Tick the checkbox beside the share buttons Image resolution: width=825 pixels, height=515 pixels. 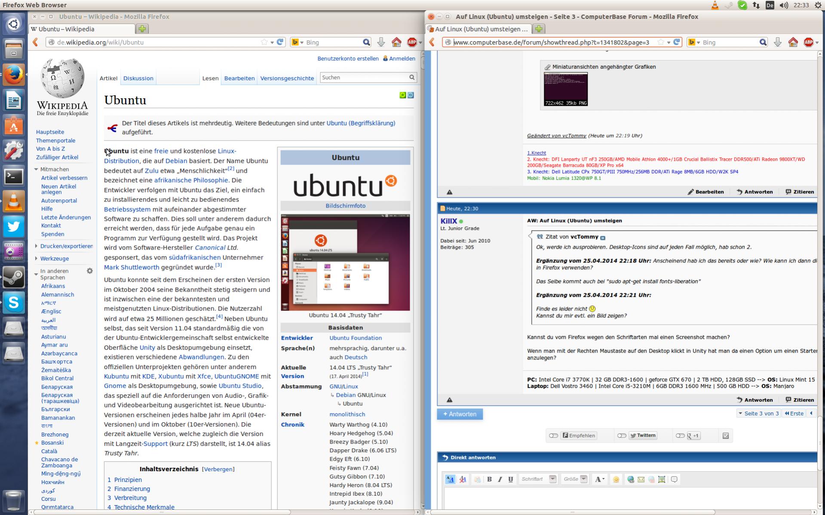726,436
